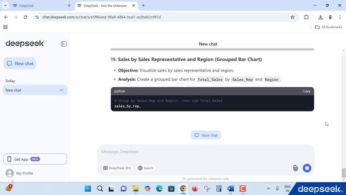Open the toolbar icon beside Downloads
The width and height of the screenshot is (346, 195).
click(x=330, y=17)
